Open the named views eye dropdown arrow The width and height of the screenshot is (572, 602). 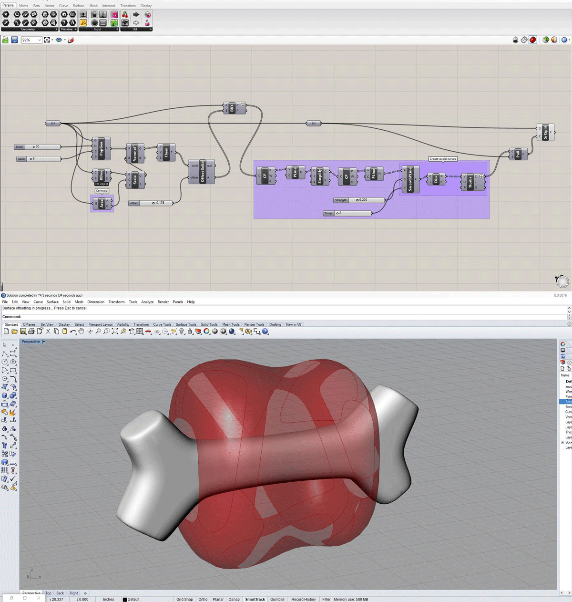coord(65,40)
